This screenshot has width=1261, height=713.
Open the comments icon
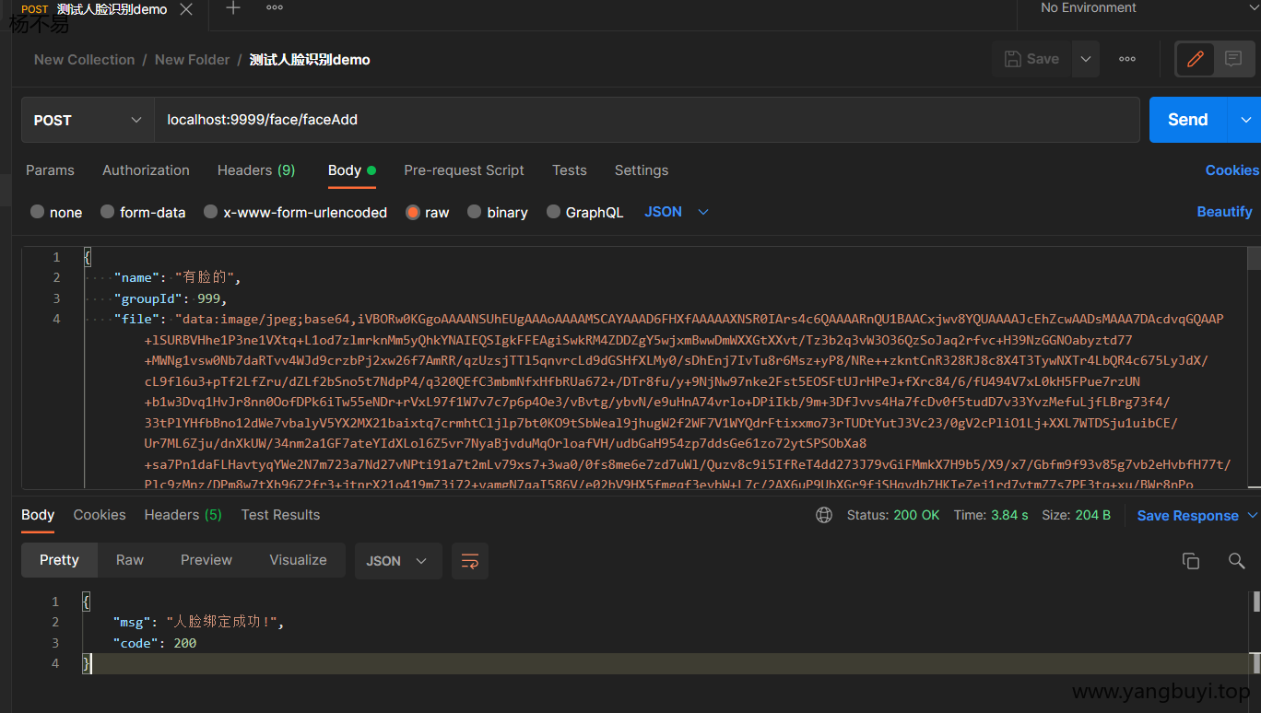point(1233,59)
